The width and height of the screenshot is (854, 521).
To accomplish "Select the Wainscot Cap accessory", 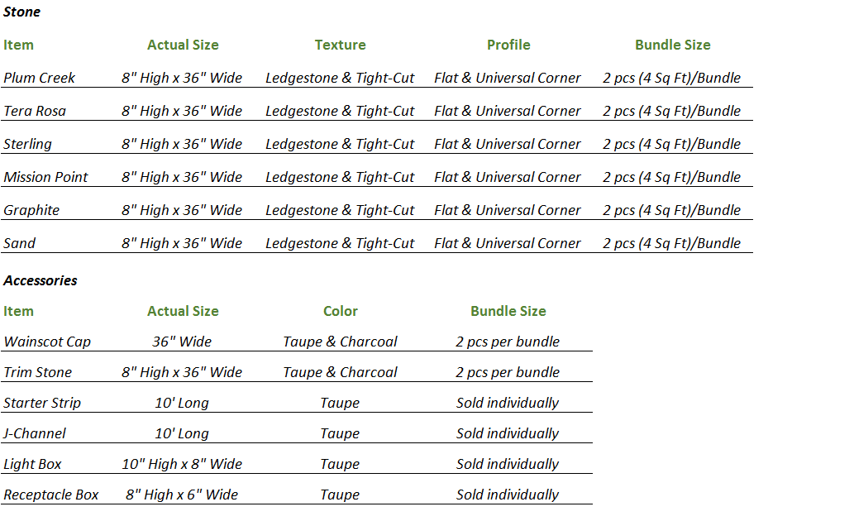I will [x=47, y=342].
